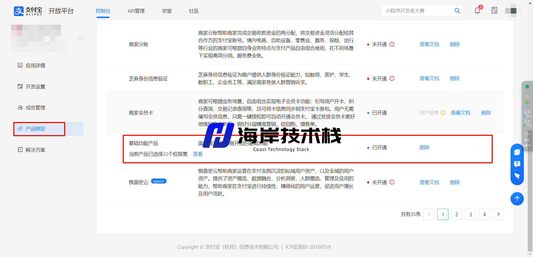
Task: Open the document checklist icon in header
Action: (494, 11)
